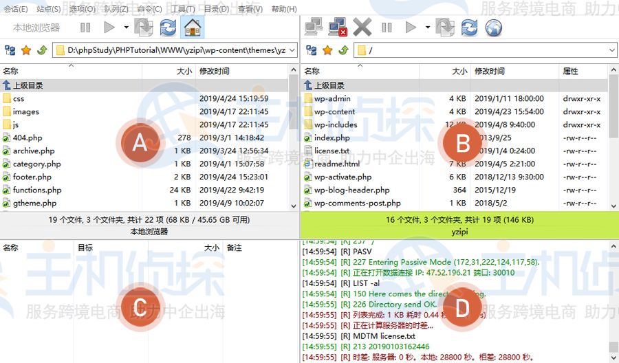619x363 pixels.
Task: Open the local pane bookmarks star
Action: tap(26, 50)
